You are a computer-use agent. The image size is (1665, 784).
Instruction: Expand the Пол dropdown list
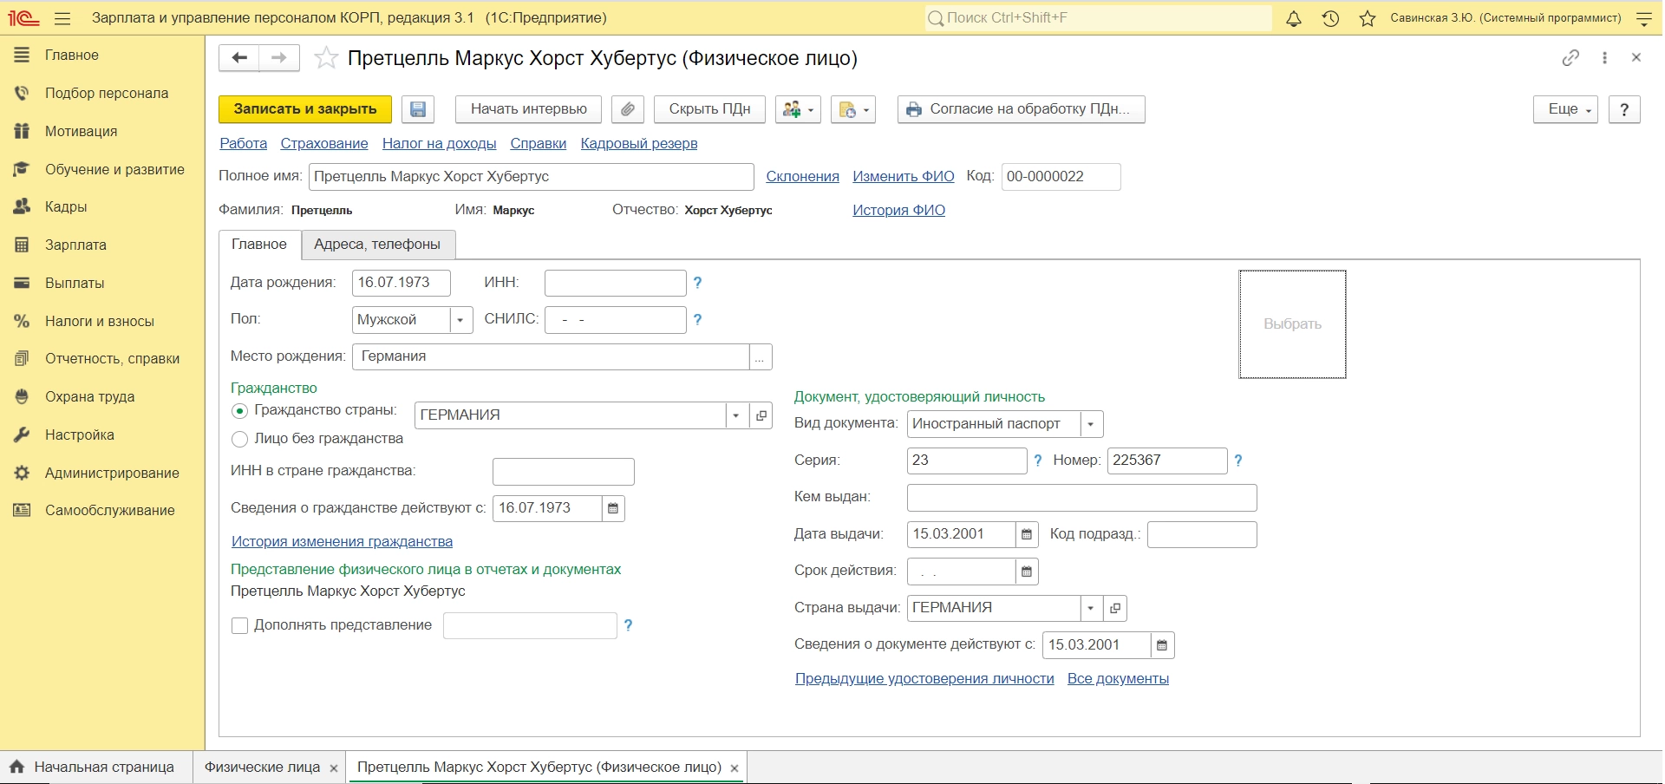coord(460,320)
